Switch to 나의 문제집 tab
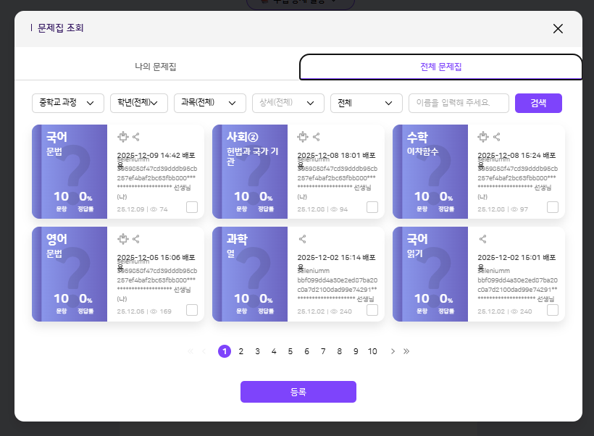The image size is (594, 436). click(156, 67)
